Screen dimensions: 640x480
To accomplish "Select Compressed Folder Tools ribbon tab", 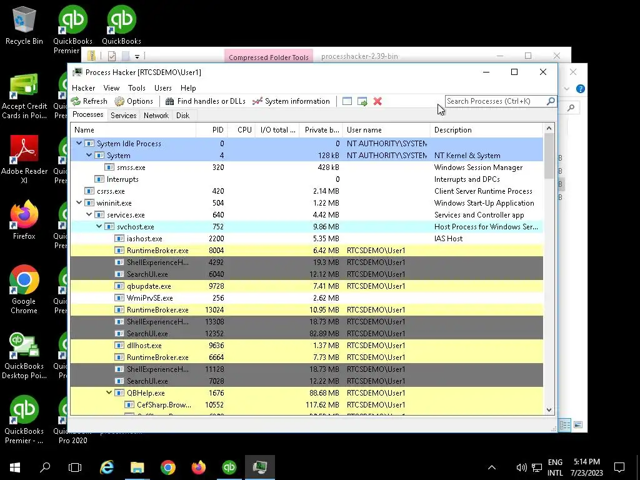I will [x=269, y=57].
